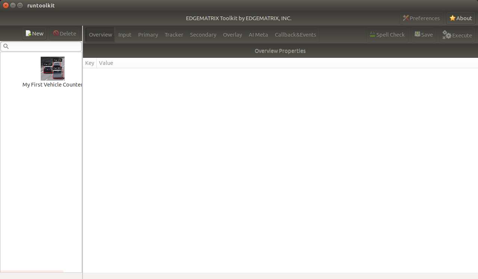The image size is (478, 279).
Task: Open the Preferences dialog
Action: click(421, 18)
